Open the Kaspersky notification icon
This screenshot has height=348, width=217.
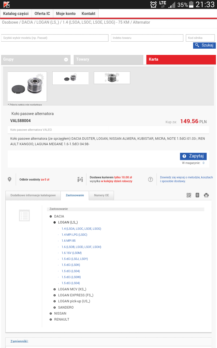[x=7, y=4]
